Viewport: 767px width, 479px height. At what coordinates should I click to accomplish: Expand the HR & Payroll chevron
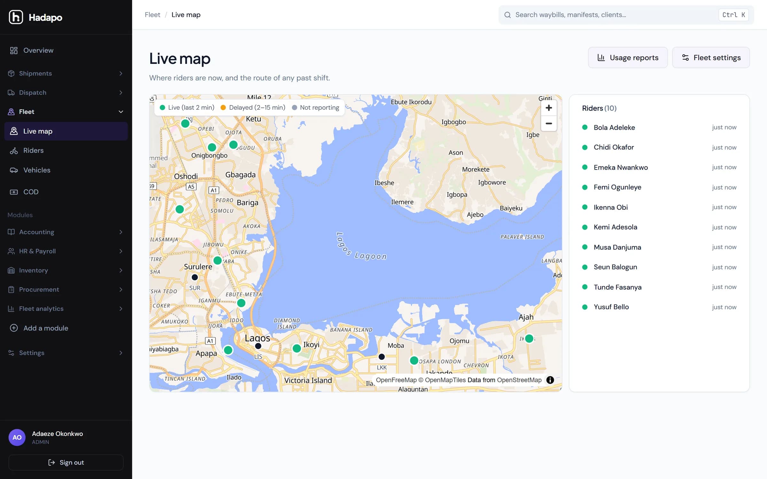tap(121, 251)
